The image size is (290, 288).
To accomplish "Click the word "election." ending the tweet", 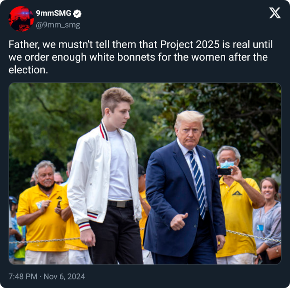I will [28, 70].
